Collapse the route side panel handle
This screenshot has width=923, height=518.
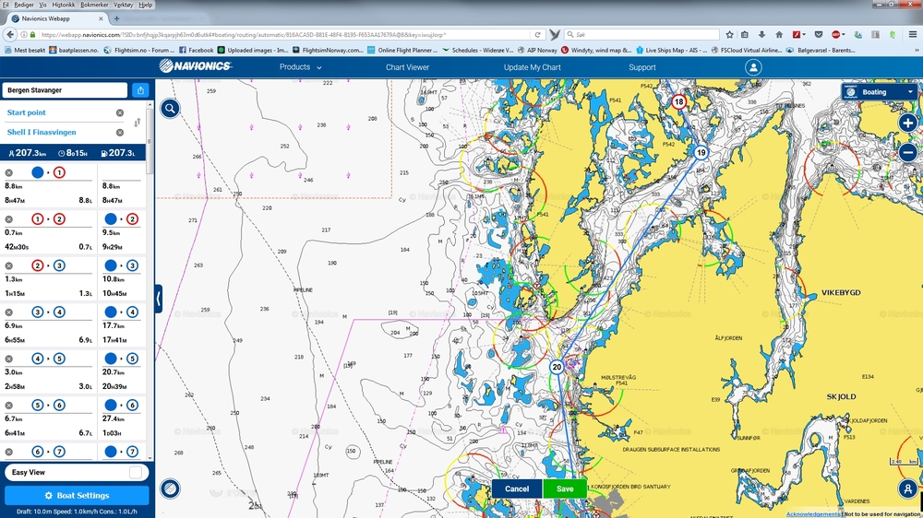[x=159, y=299]
